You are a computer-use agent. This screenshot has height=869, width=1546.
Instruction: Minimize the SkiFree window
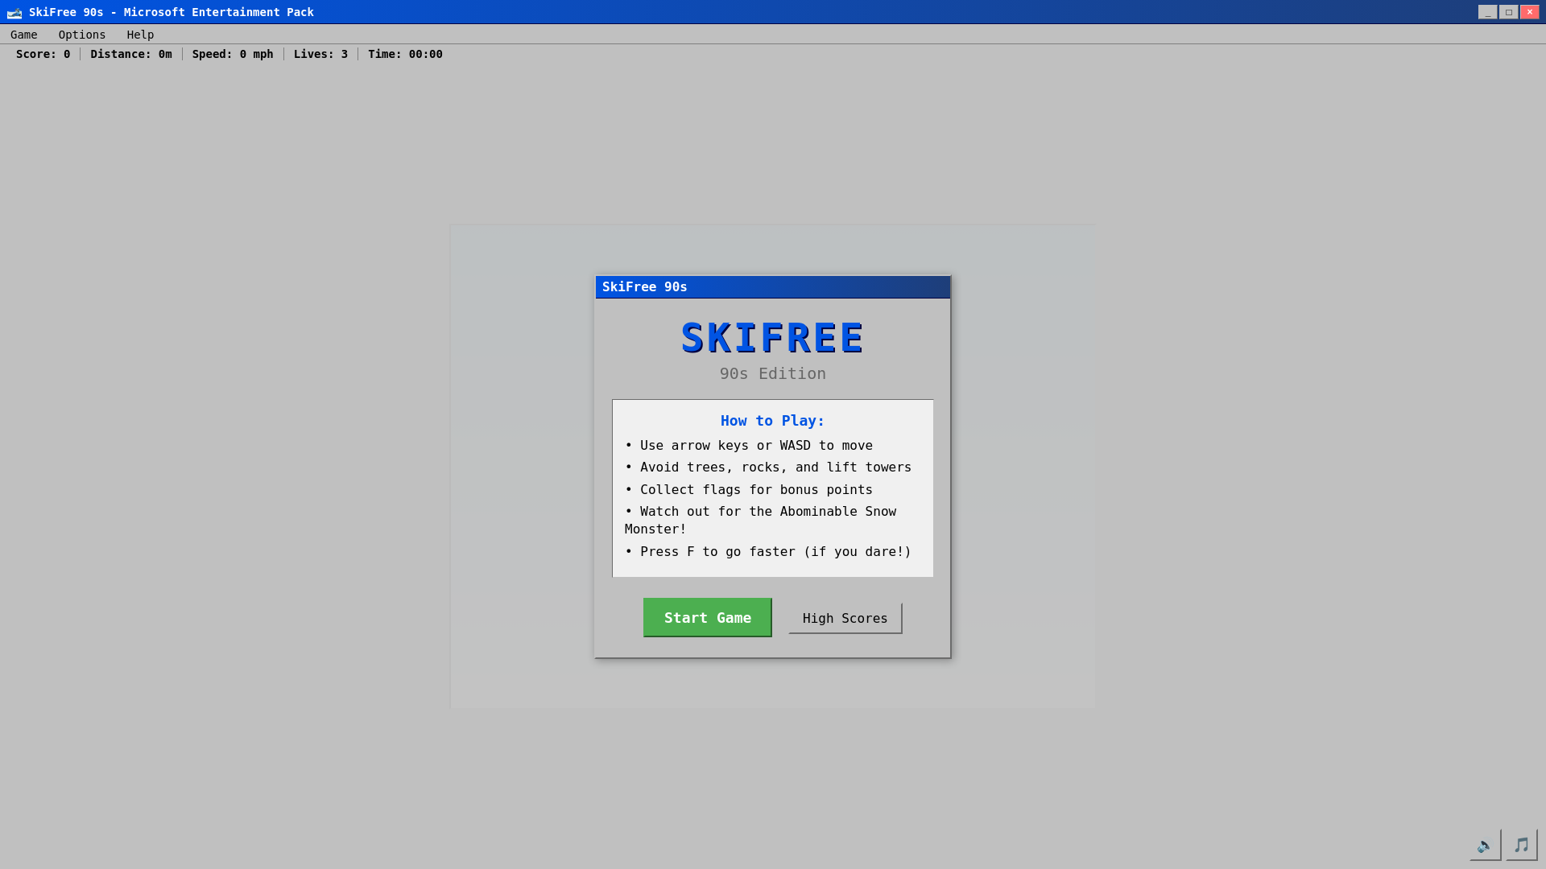click(1487, 12)
